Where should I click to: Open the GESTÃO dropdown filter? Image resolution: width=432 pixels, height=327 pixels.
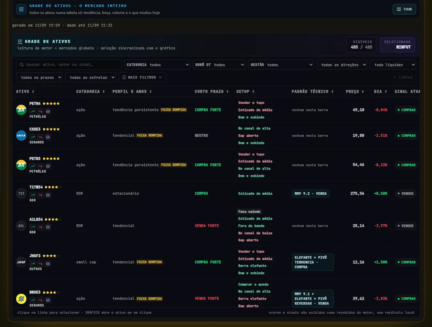coord(281,65)
